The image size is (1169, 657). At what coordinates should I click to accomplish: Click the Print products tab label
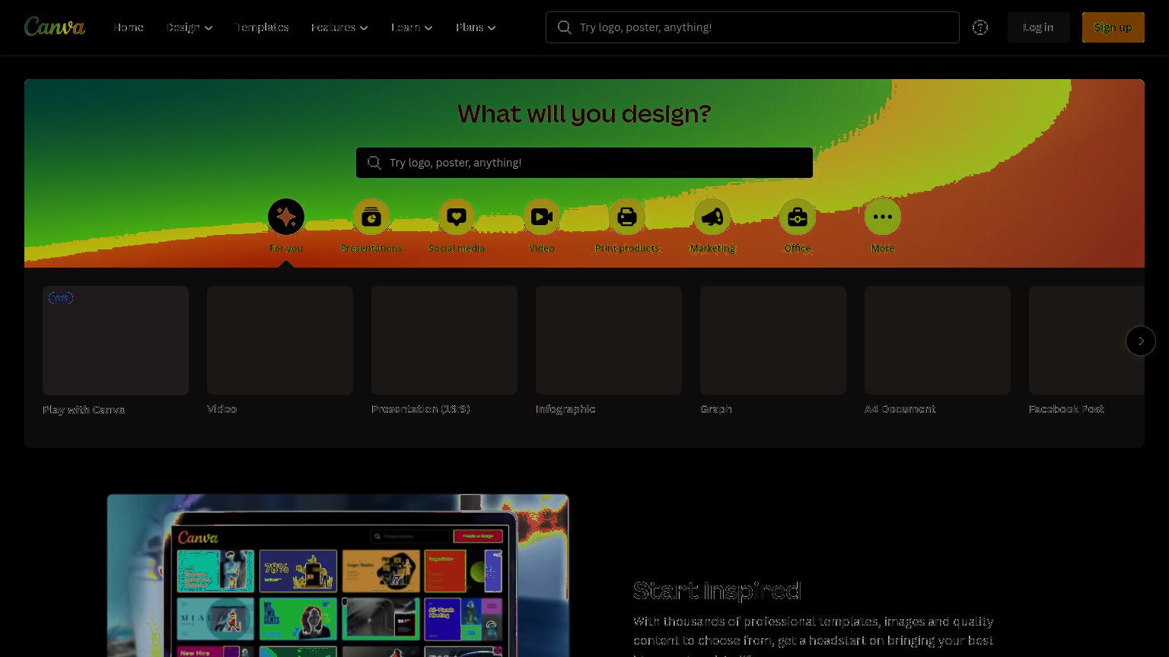tap(627, 249)
